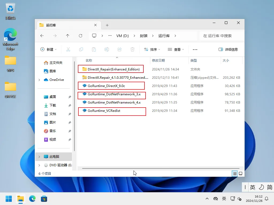Select 此电脑 in the sidebar
The width and height of the screenshot is (274, 205).
(54, 156)
